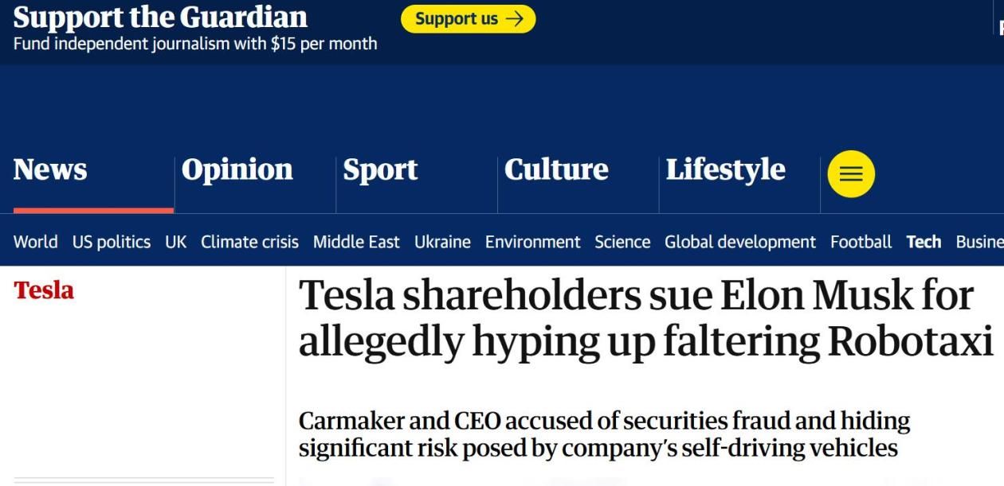Open the Lifestyle section

725,170
